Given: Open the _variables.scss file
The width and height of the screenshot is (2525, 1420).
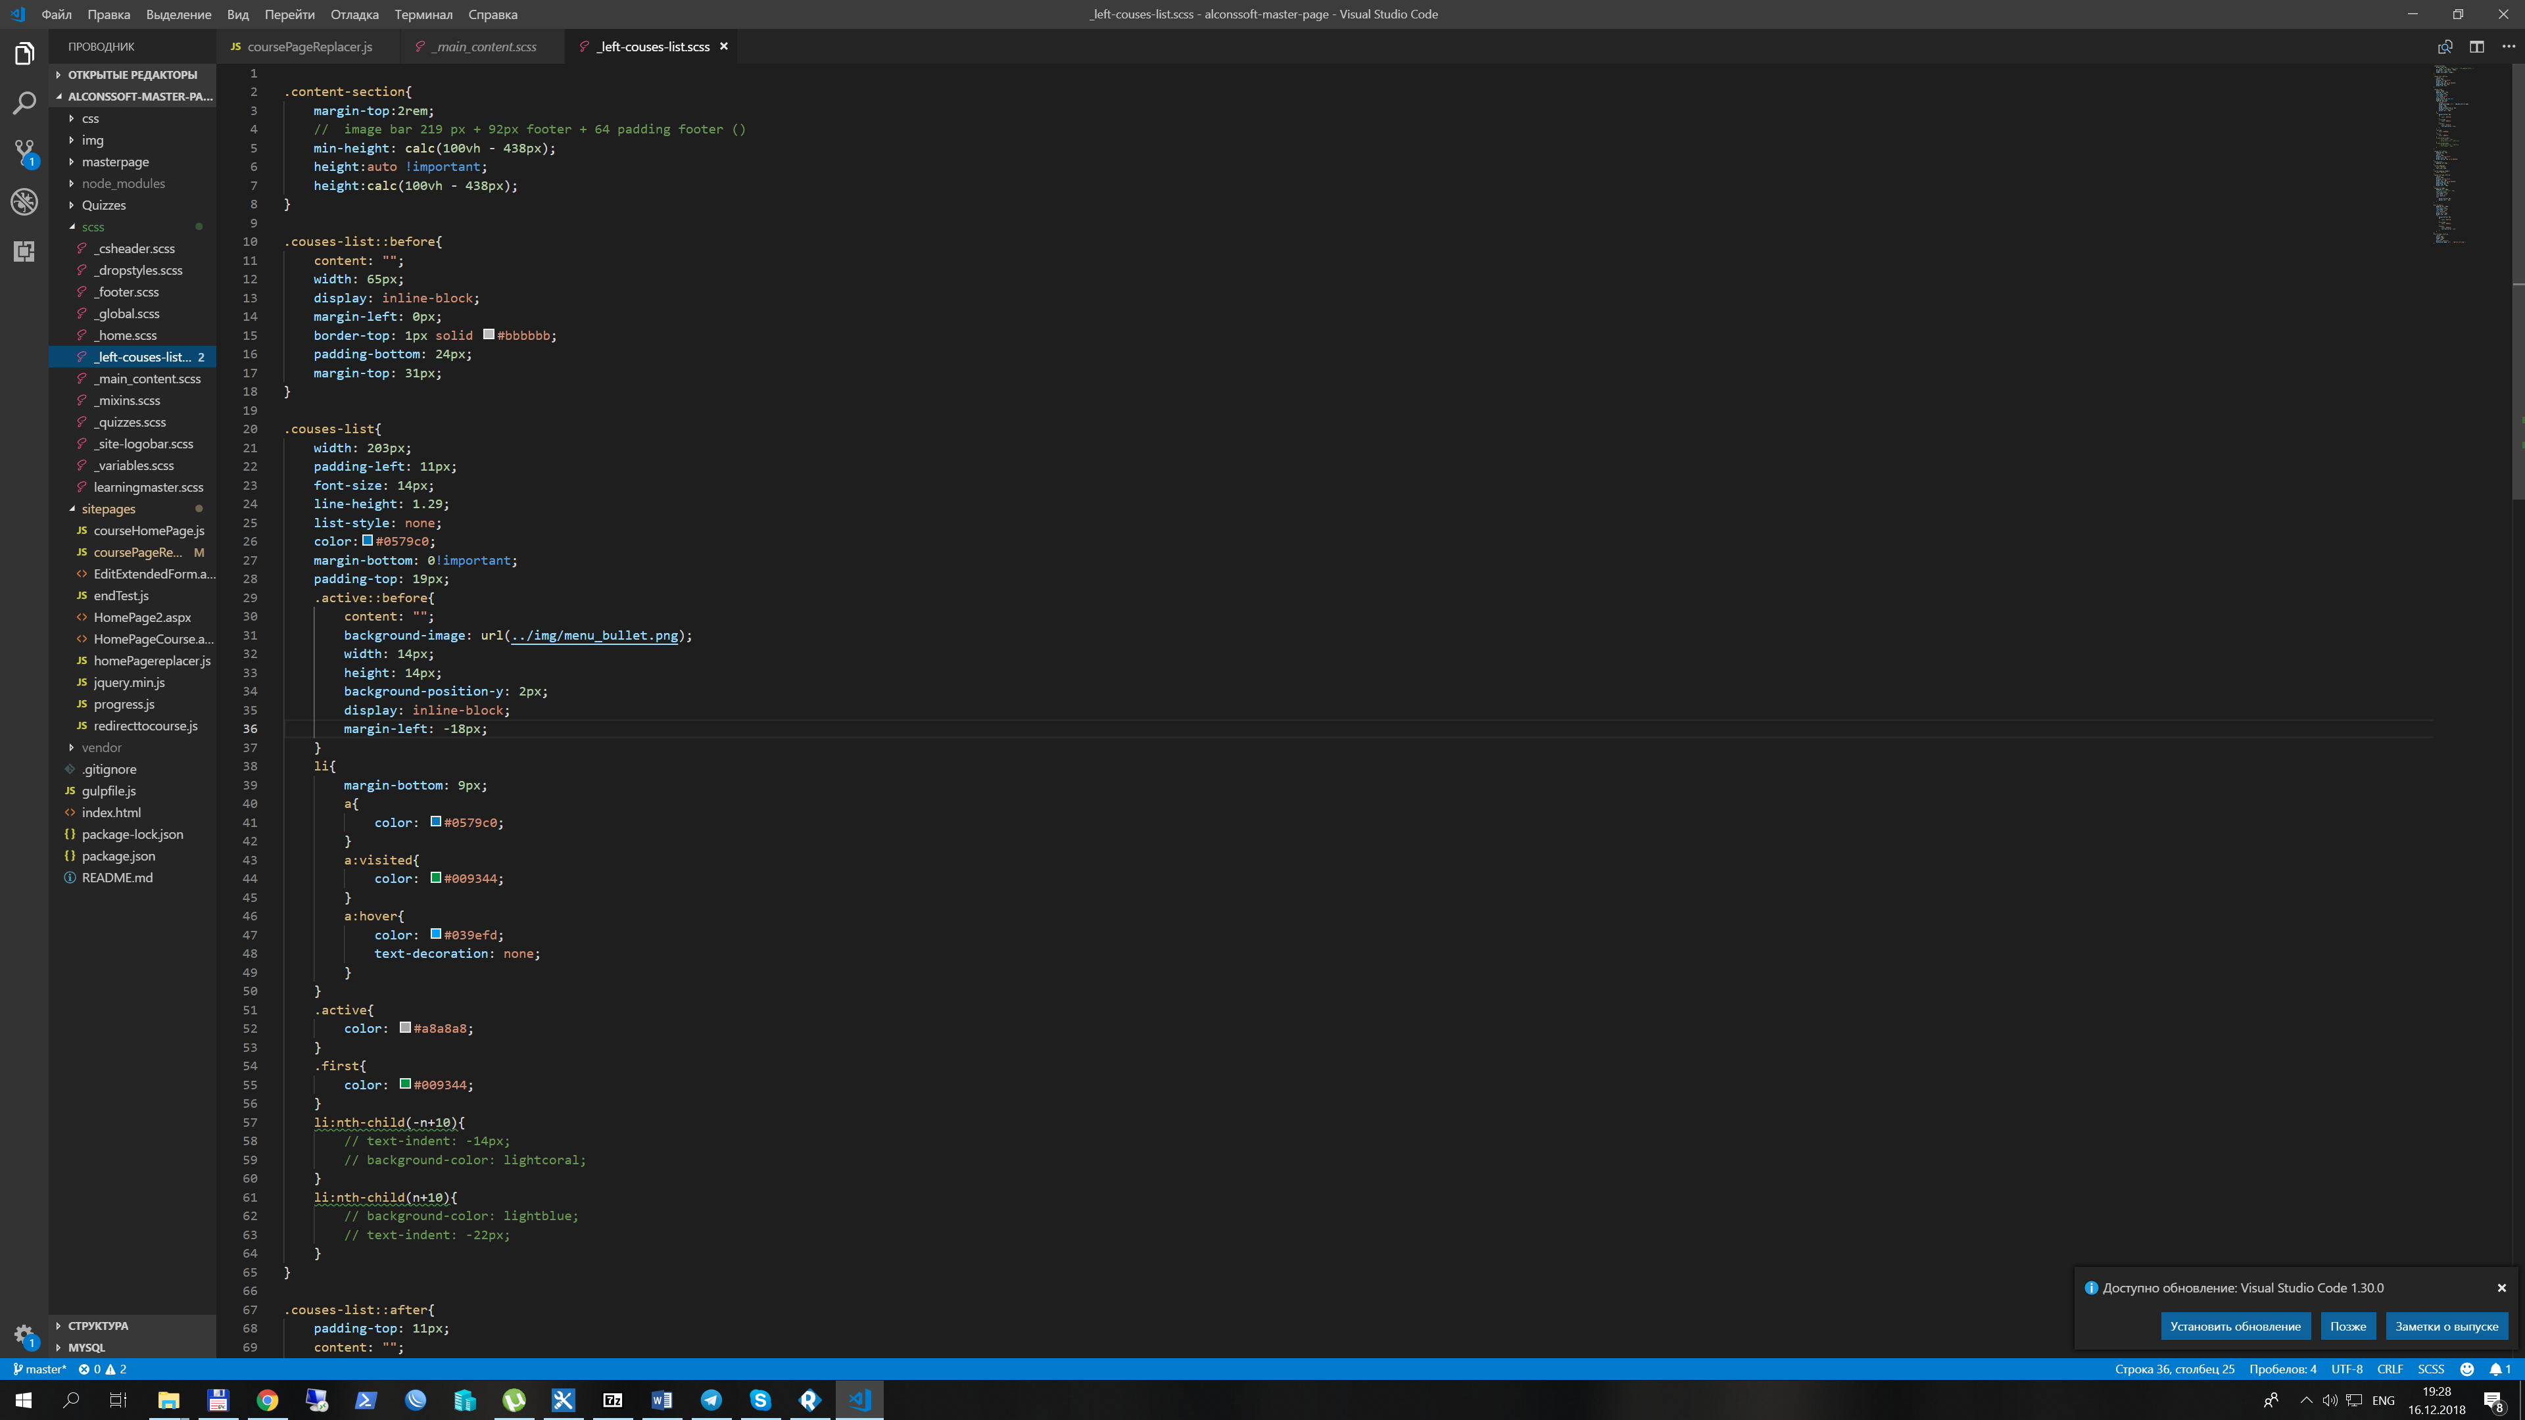Looking at the screenshot, I should point(134,465).
